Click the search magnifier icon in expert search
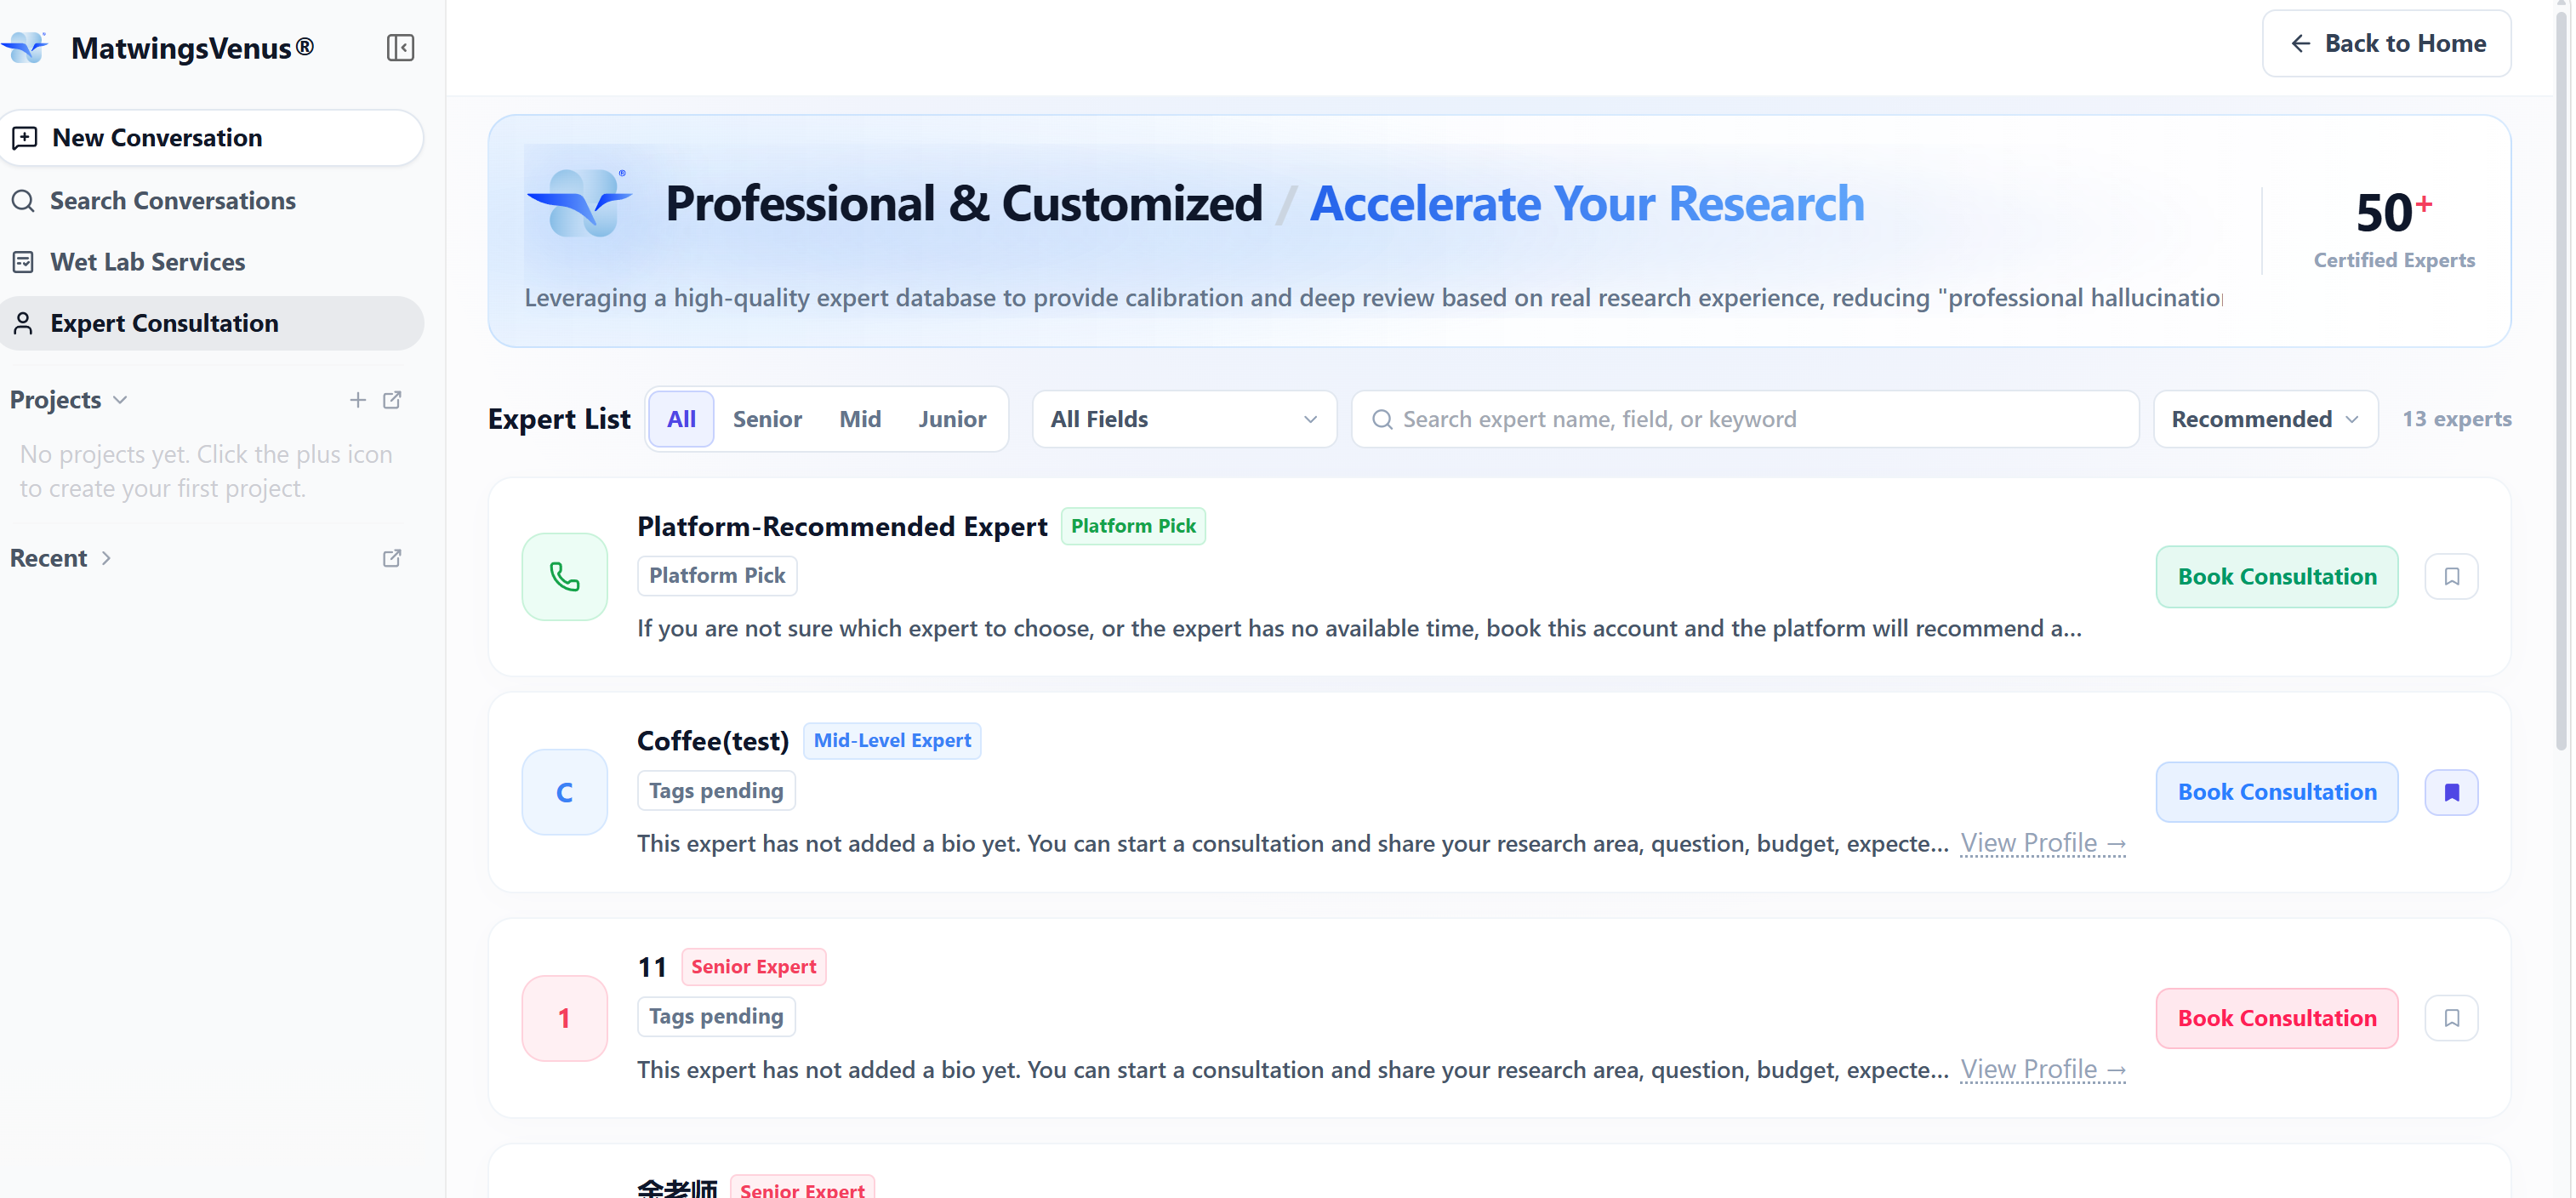The height and width of the screenshot is (1198, 2576). [x=1381, y=419]
